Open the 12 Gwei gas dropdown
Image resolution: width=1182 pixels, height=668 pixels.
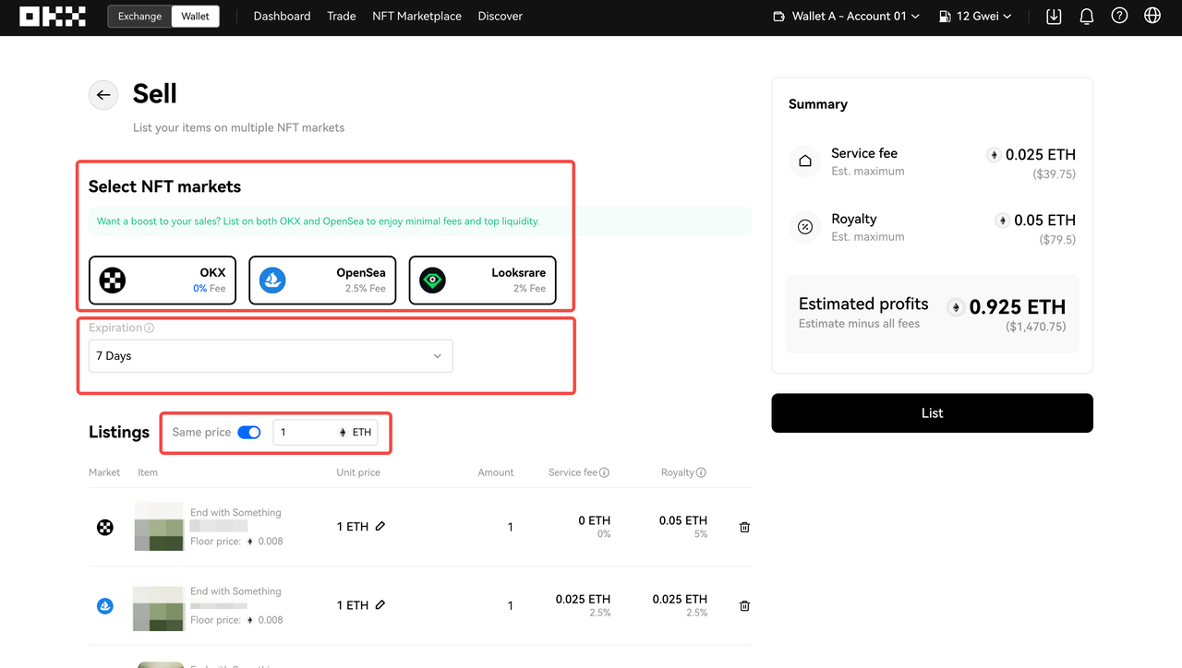pyautogui.click(x=974, y=17)
